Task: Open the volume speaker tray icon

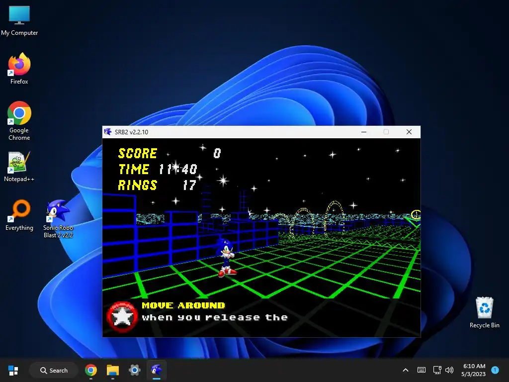Action: pyautogui.click(x=449, y=370)
